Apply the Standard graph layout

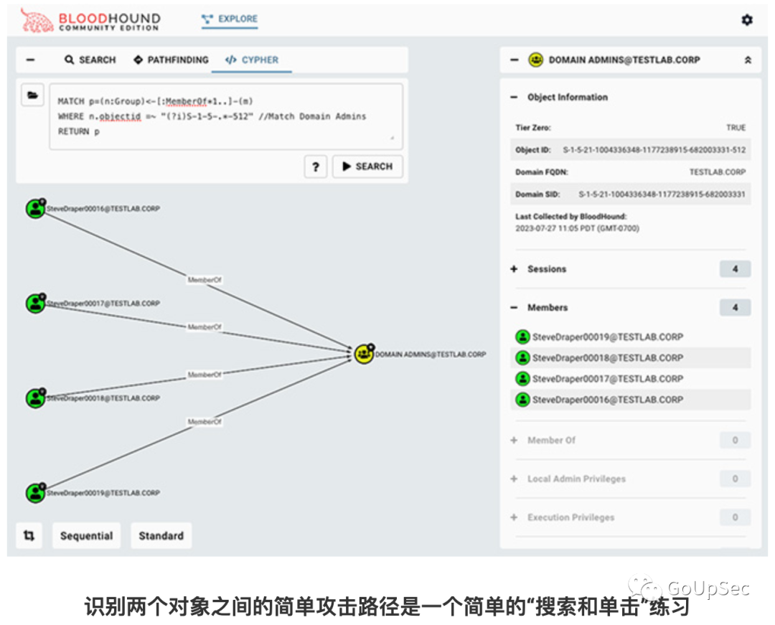point(161,535)
